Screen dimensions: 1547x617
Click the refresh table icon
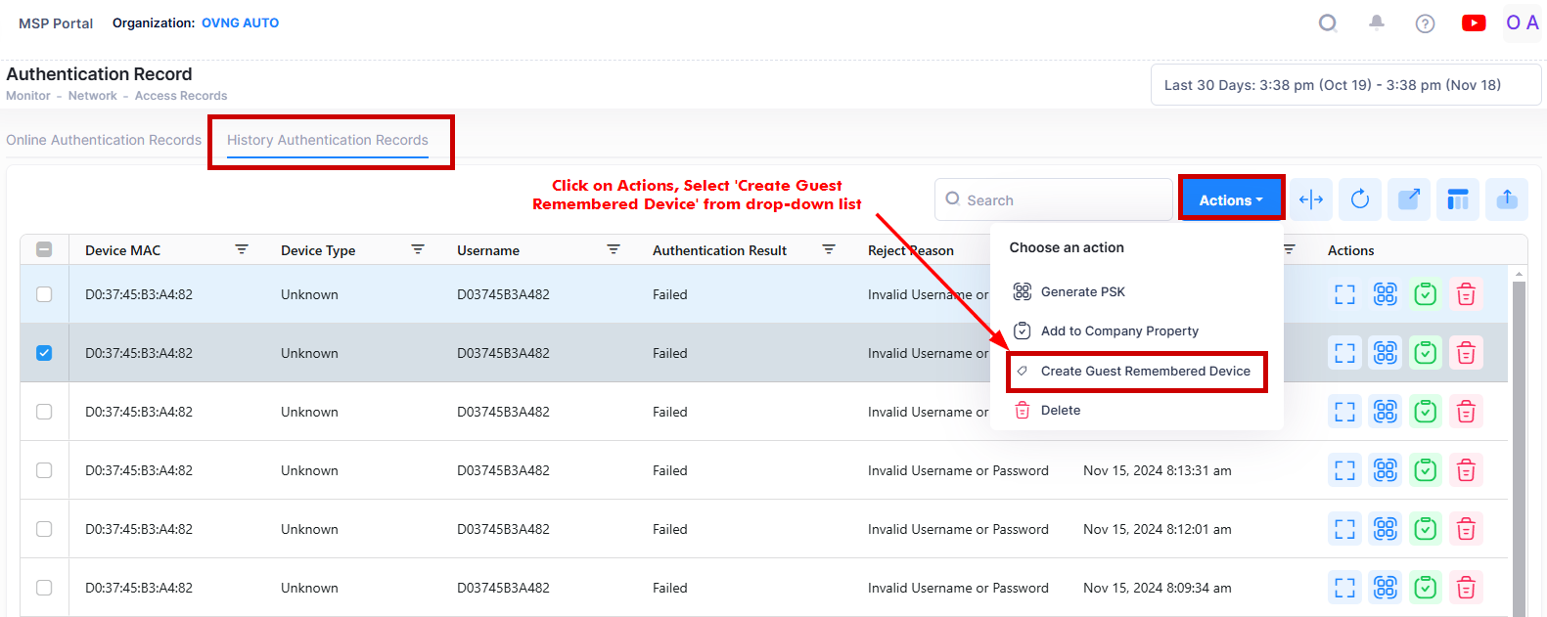[1359, 199]
